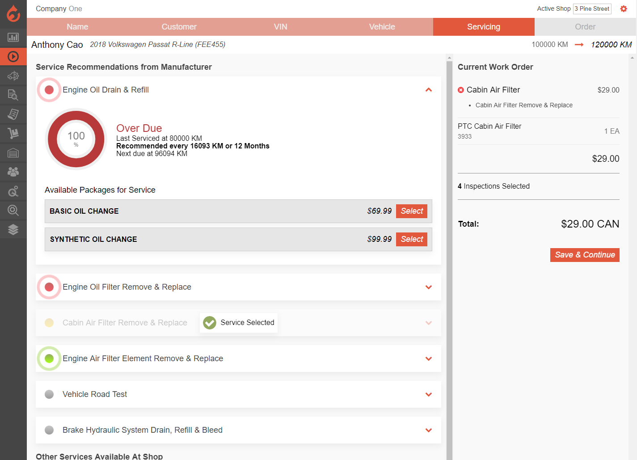
Task: Click the green status dot for Engine Air Filter
Action: [49, 359]
